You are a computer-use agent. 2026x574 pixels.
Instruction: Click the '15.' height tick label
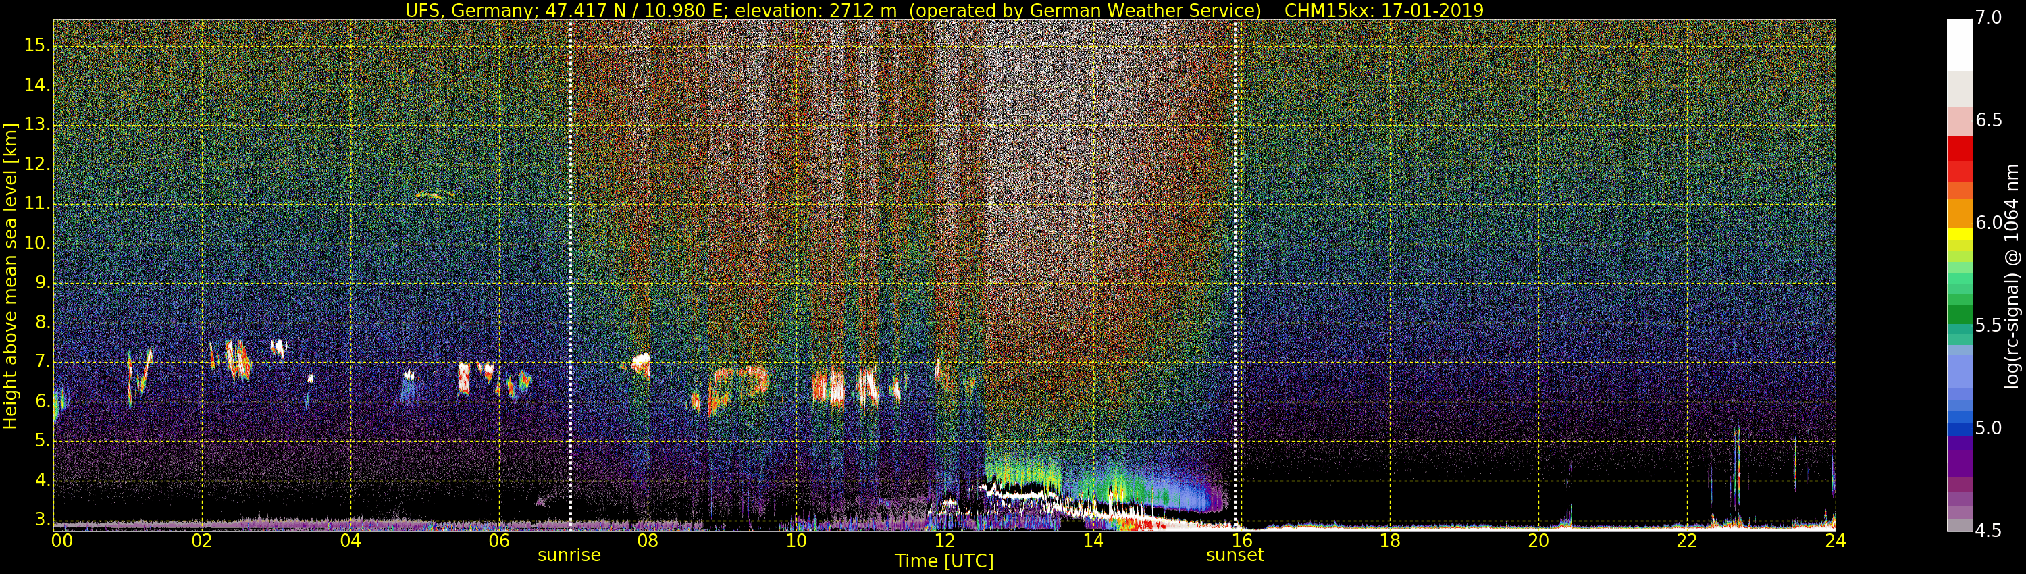(37, 45)
